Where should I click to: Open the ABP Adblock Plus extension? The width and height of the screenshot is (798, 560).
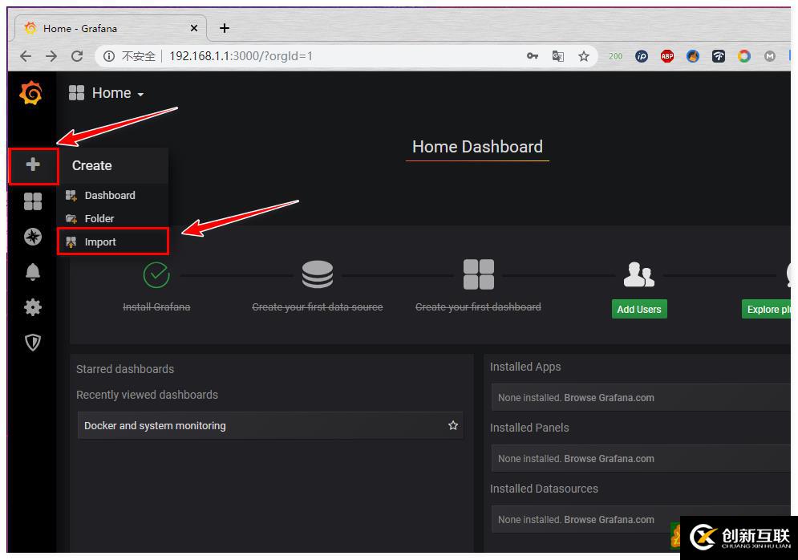[x=667, y=56]
